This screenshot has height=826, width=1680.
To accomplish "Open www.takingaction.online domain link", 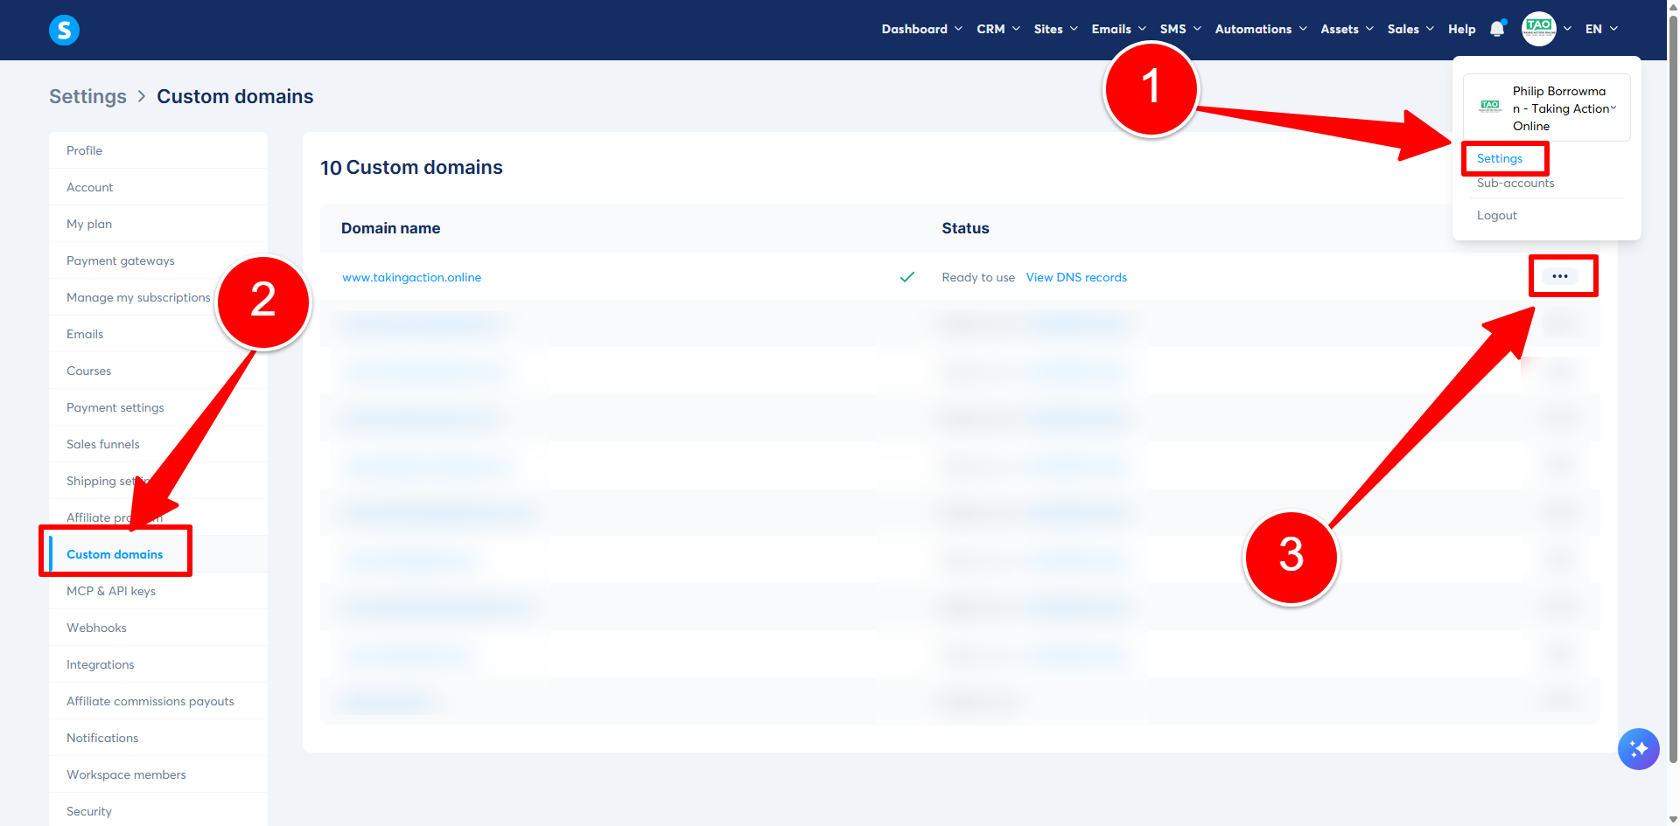I will pyautogui.click(x=411, y=277).
